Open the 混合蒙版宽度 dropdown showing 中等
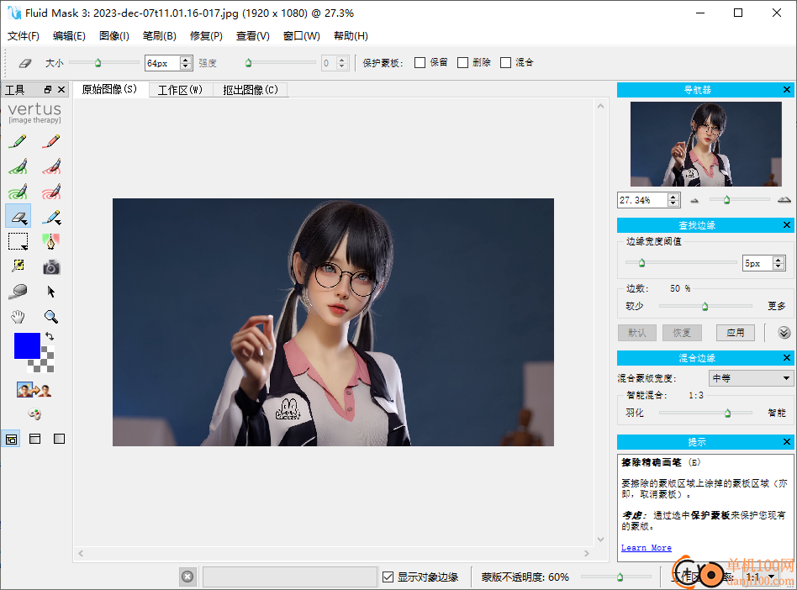The width and height of the screenshot is (797, 590). [x=751, y=378]
